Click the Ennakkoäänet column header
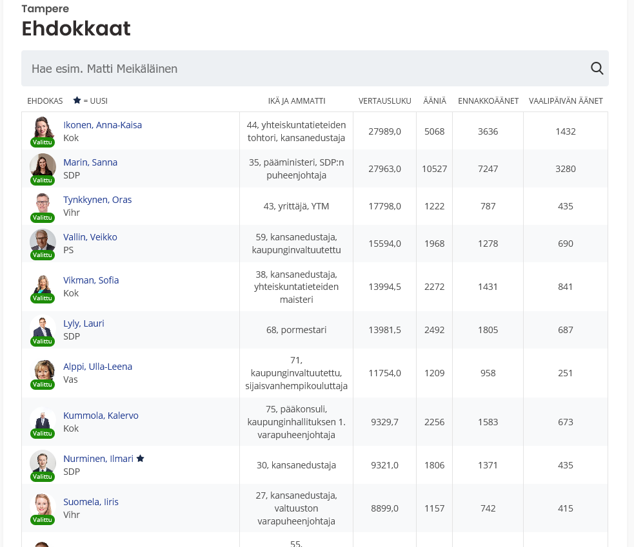The height and width of the screenshot is (547, 634). tap(488, 101)
